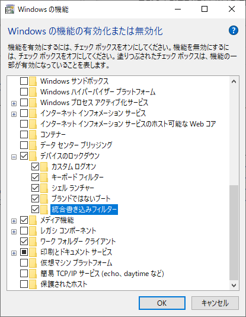
Task: Click folder icon beside カスタム ログオン
Action: [x=44, y=167]
